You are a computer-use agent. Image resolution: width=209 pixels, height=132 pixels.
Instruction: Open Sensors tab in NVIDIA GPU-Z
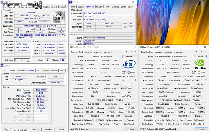[x=158, y=52]
